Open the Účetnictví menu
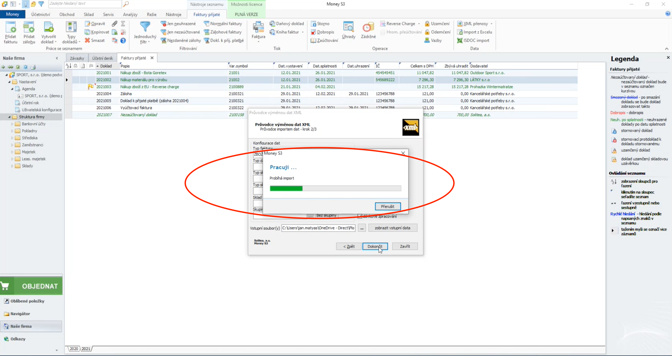Viewport: 672px width, 356px height. (x=41, y=14)
